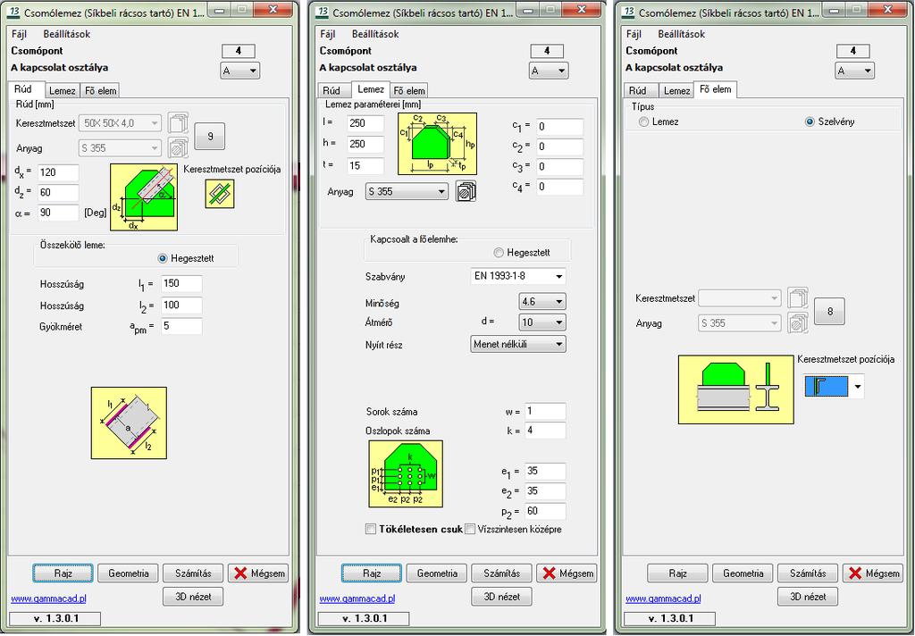Open Anyag S 355 dropdown in middle window

tap(407, 191)
